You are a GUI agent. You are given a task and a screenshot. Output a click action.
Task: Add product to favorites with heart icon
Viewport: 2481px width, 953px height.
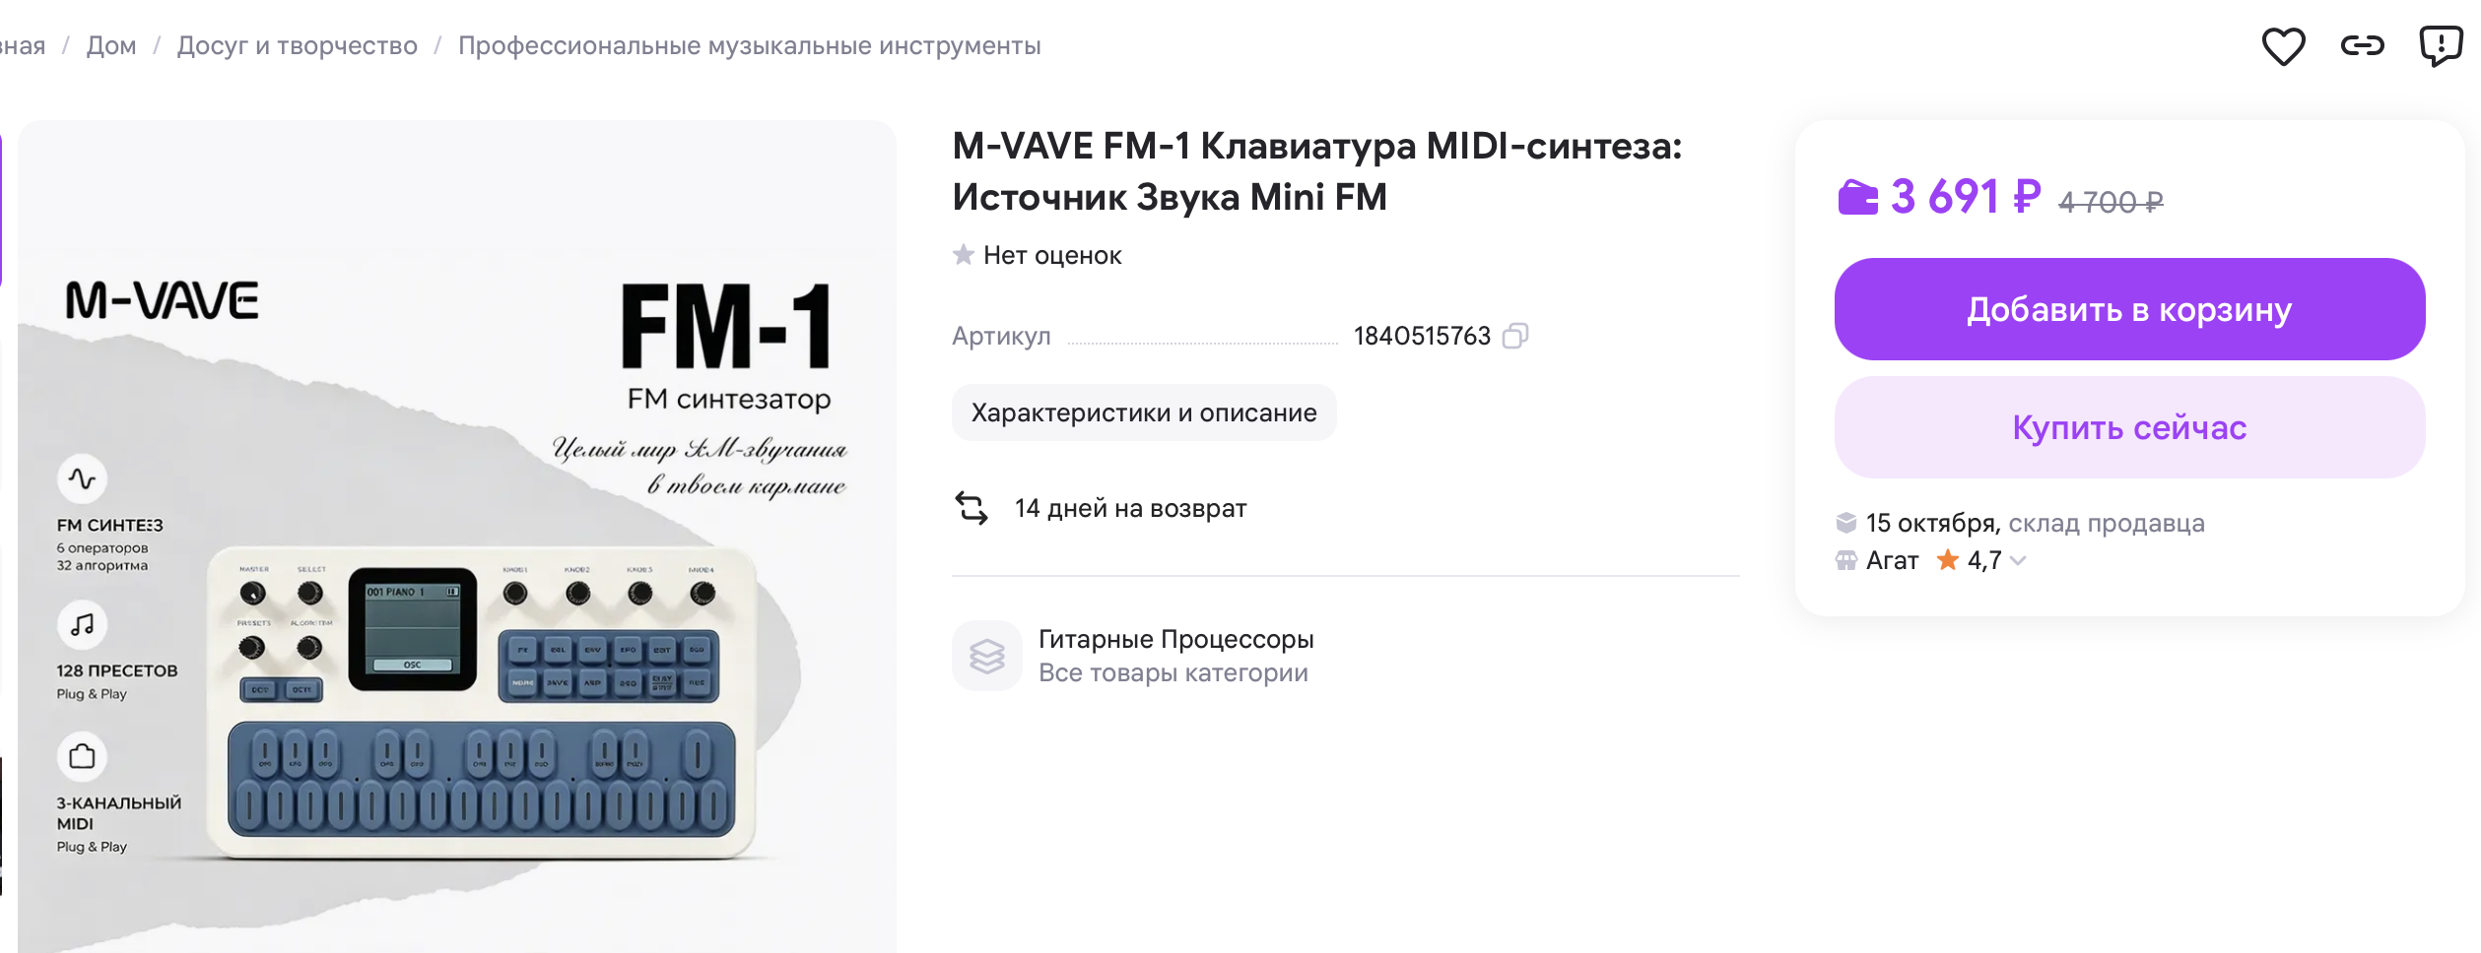tap(2282, 46)
